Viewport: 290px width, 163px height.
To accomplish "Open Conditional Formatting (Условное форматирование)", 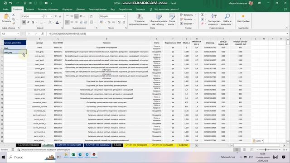I will tap(140, 19).
